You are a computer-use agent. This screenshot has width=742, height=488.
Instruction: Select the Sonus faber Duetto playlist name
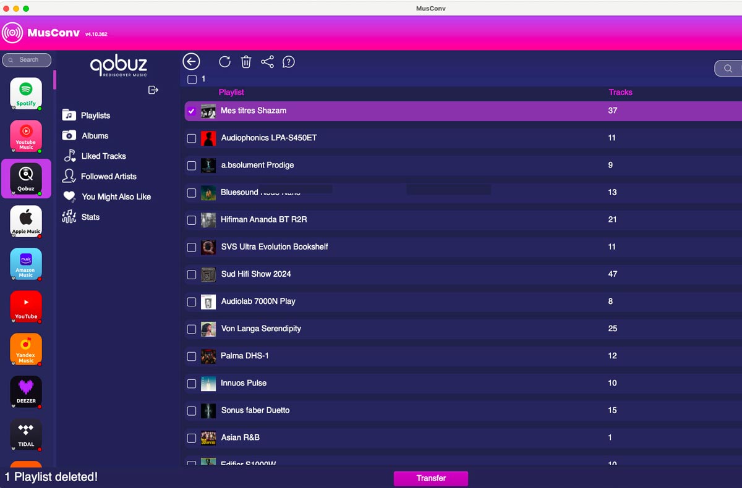pyautogui.click(x=255, y=410)
